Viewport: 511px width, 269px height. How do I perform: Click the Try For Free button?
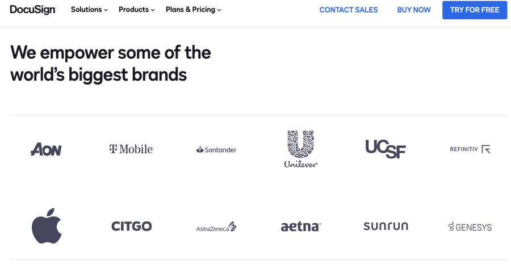[475, 10]
